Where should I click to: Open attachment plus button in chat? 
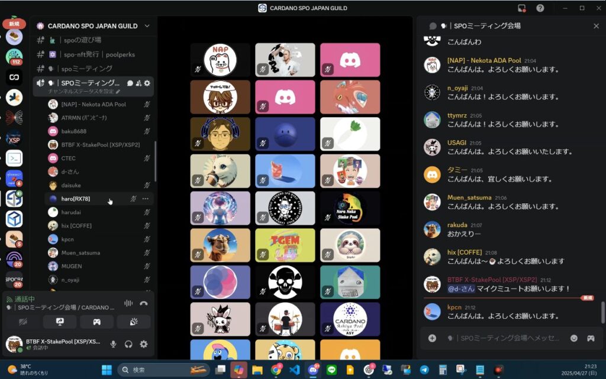432,338
